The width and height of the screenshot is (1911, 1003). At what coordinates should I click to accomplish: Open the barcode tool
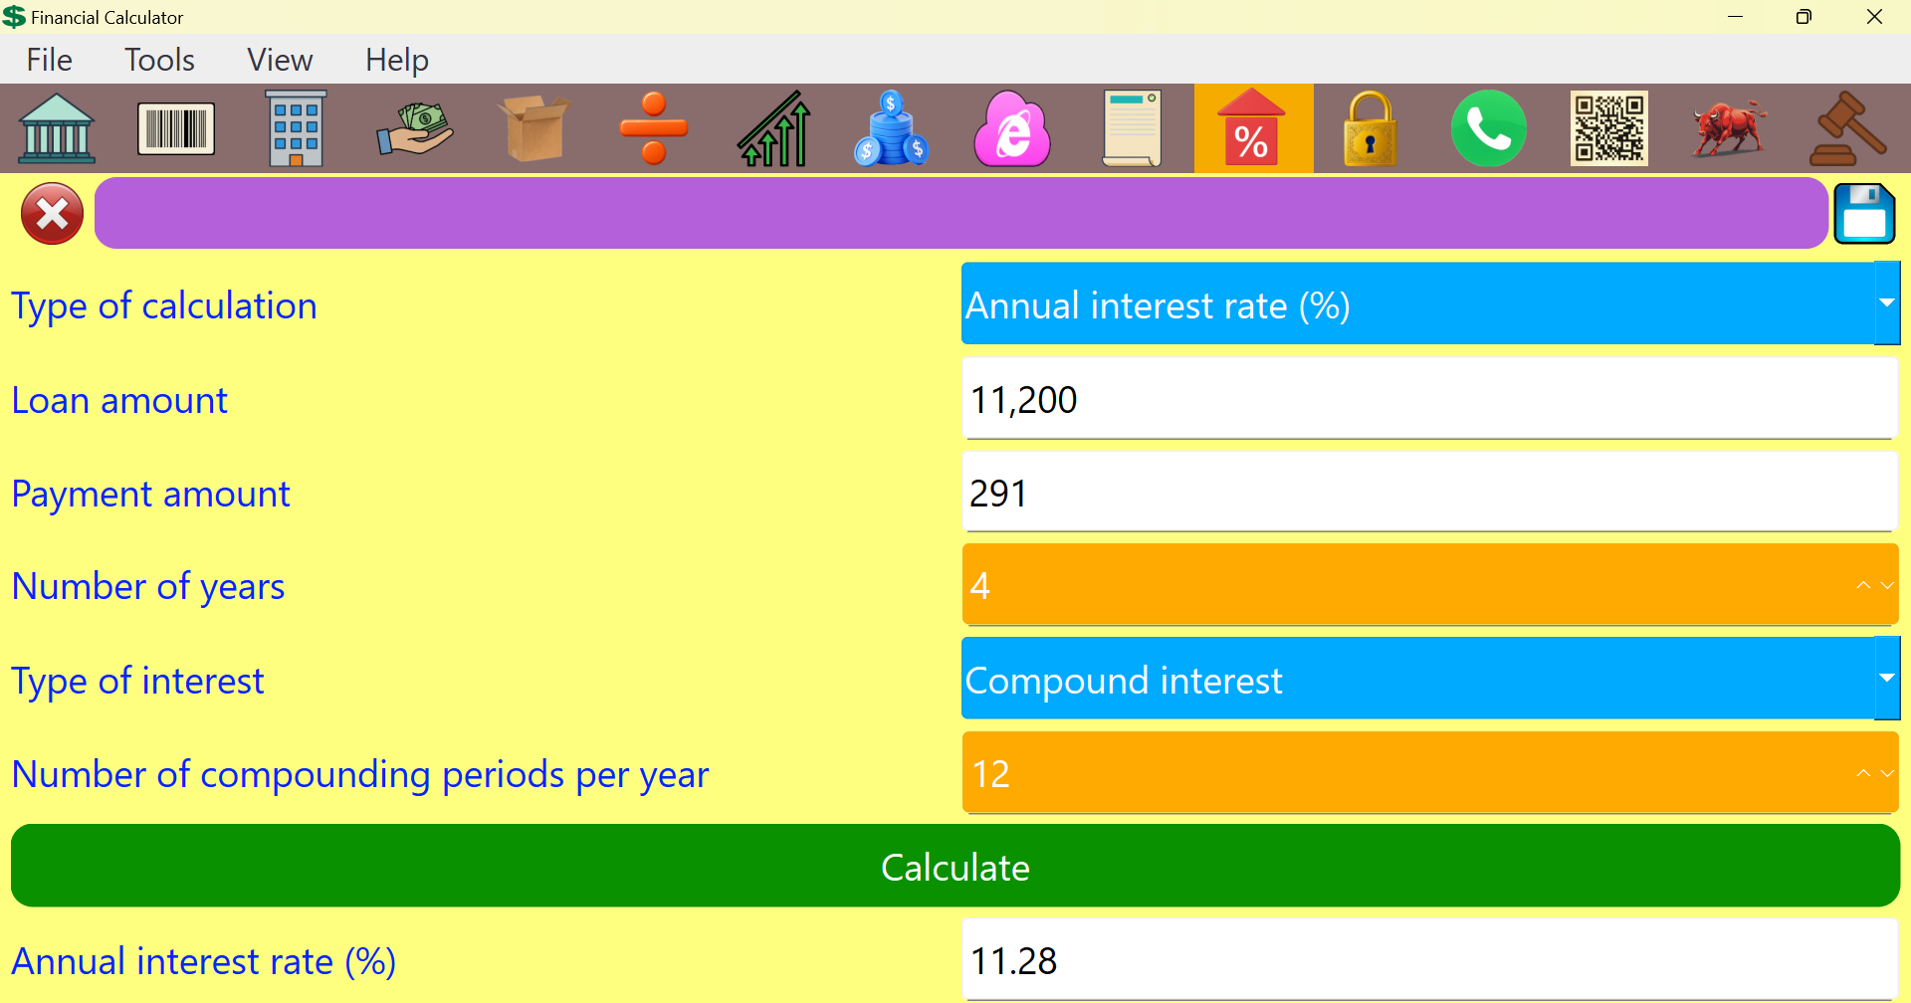point(176,128)
